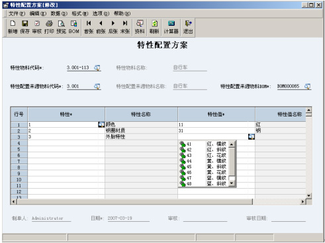325x243 pixels.
Task: Go to 首张 (first record) with toolbar arrow
Action: (89, 27)
